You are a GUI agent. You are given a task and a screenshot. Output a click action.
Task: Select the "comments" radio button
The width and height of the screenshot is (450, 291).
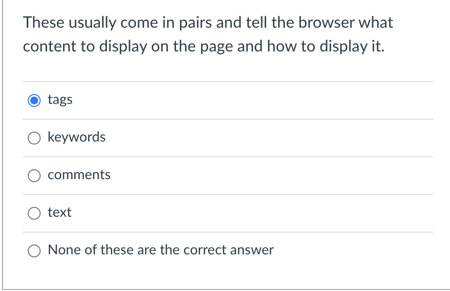tap(34, 175)
